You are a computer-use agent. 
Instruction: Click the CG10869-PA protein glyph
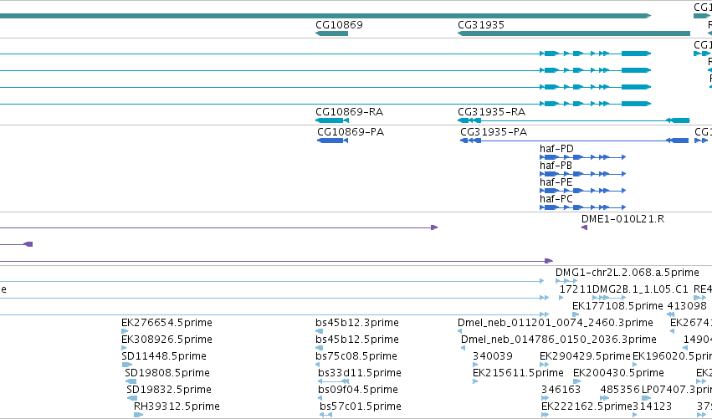332,141
